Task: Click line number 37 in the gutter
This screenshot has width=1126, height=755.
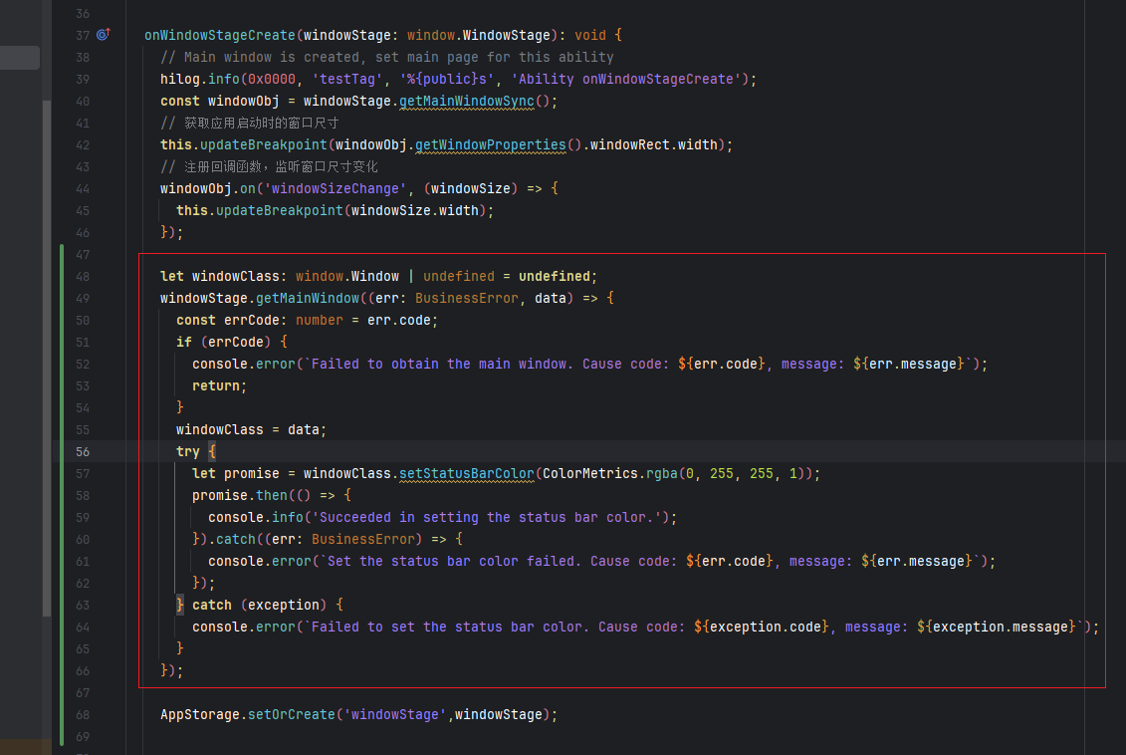Action: point(82,35)
